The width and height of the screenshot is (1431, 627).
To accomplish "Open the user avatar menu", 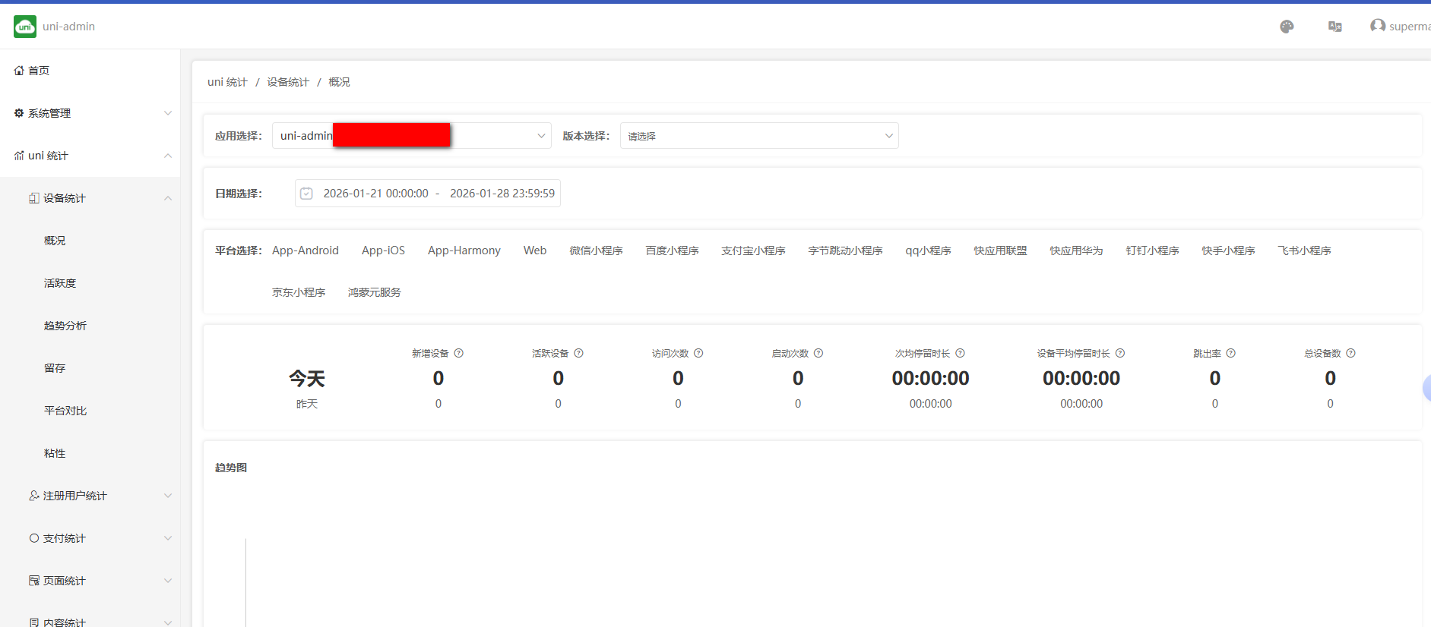I will click(1377, 26).
